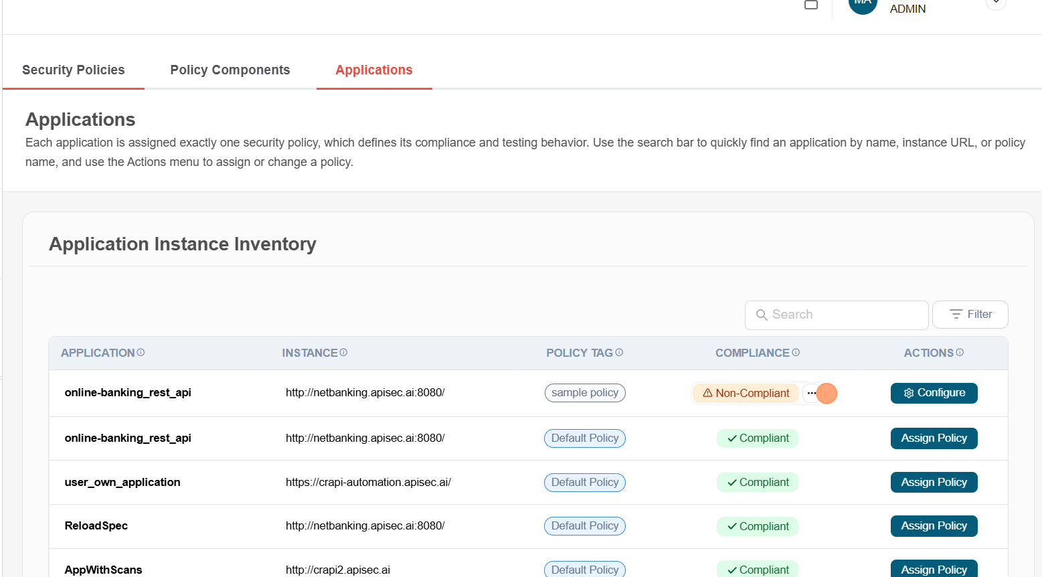Click the rectangle icon left of avatar
The height and width of the screenshot is (577, 1042).
(x=811, y=5)
